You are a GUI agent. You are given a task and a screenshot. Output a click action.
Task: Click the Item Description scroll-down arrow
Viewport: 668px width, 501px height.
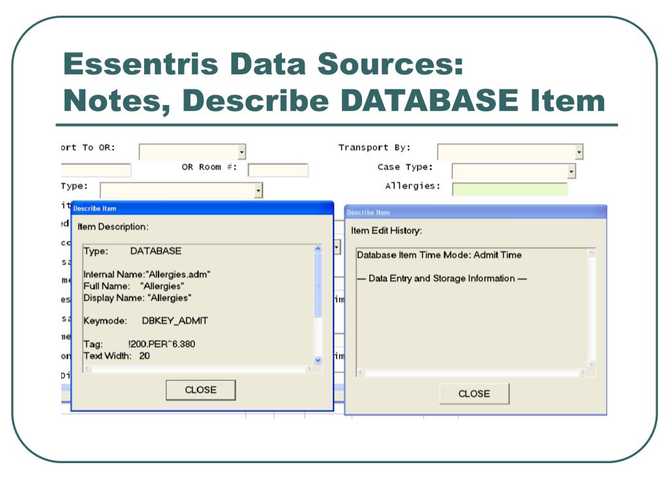[318, 360]
